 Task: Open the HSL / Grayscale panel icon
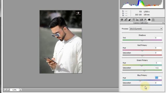134,20
